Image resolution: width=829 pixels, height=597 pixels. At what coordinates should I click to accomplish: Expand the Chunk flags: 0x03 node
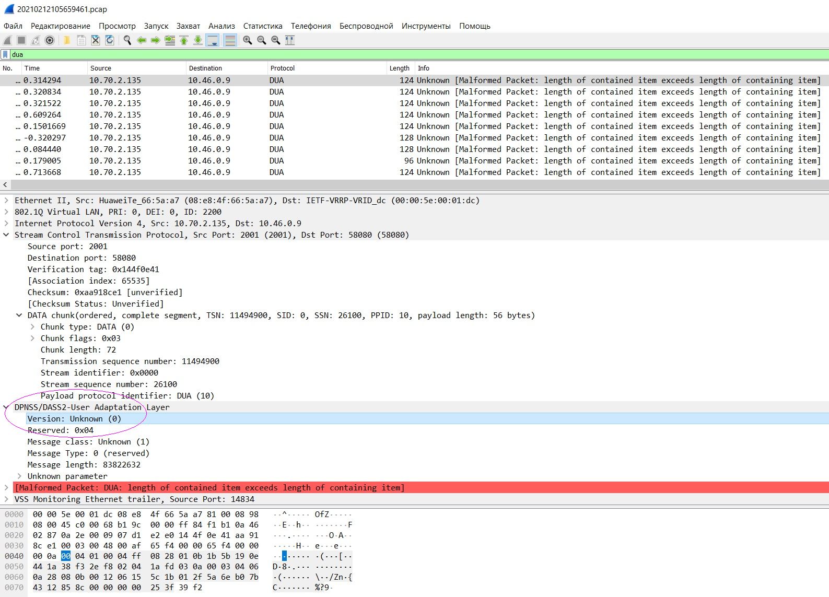click(32, 338)
